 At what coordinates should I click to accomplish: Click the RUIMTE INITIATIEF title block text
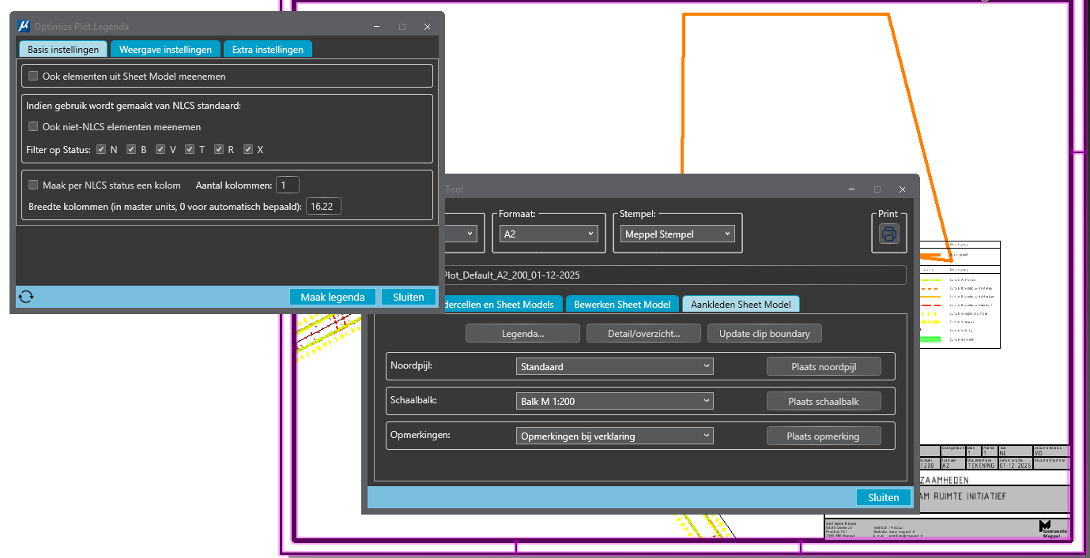coord(970,496)
